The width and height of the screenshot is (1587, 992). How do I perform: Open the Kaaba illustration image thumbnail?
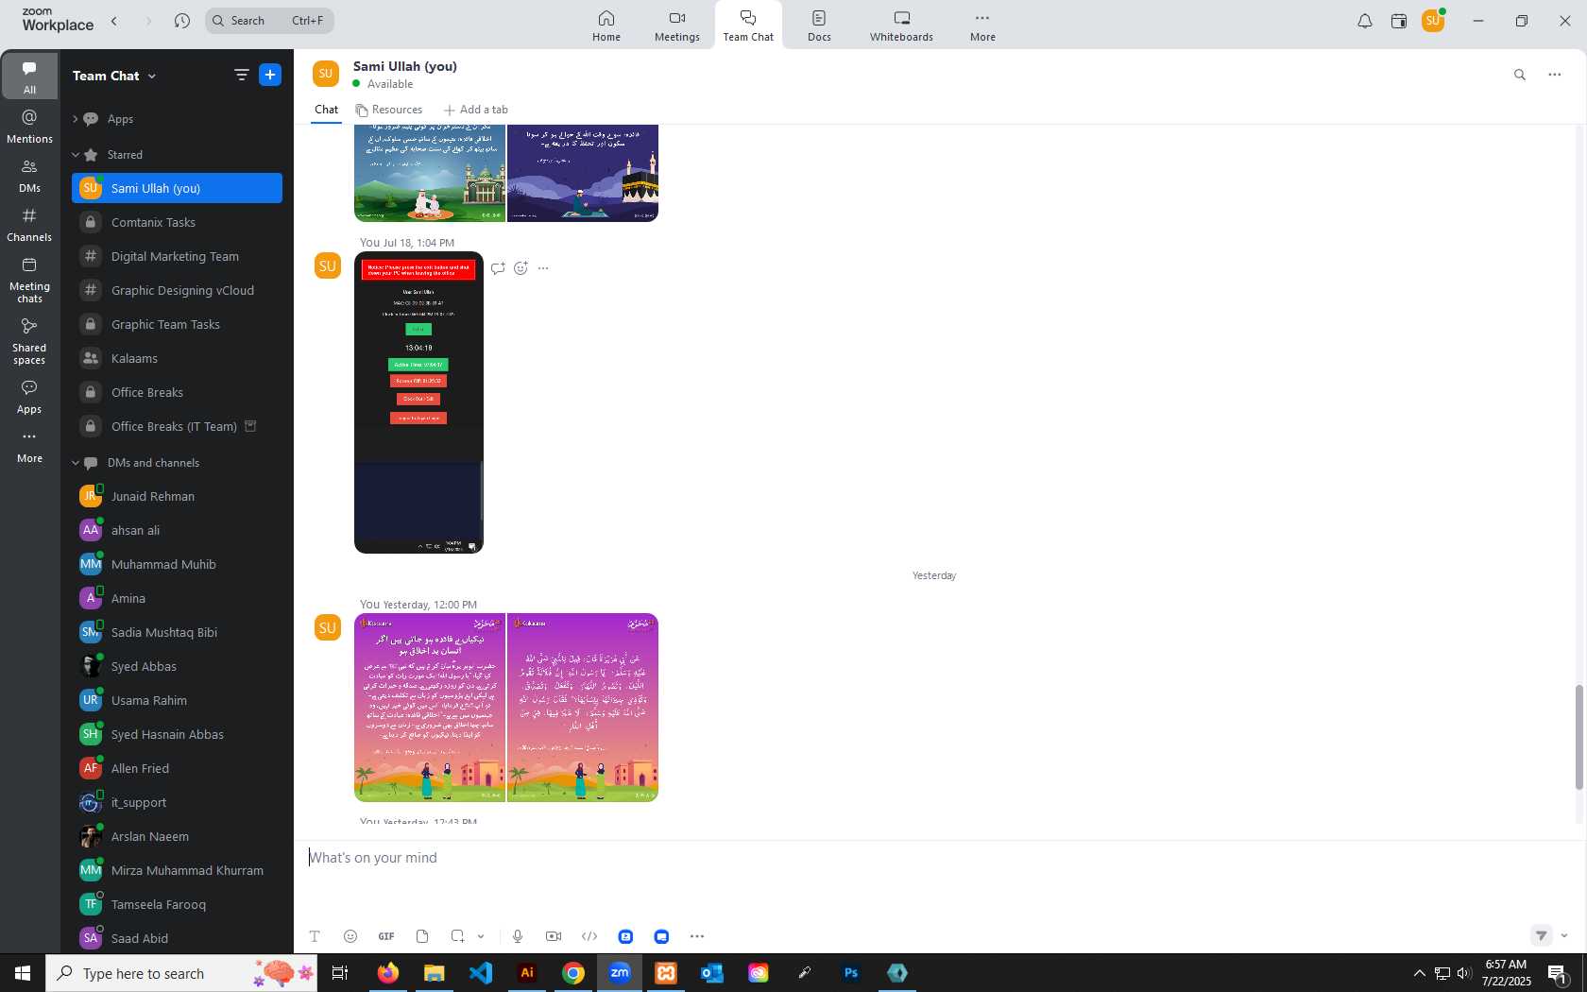click(x=583, y=173)
